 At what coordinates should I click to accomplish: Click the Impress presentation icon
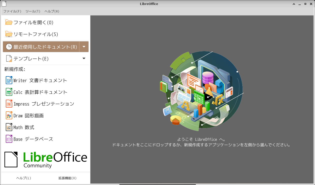[x=9, y=104]
